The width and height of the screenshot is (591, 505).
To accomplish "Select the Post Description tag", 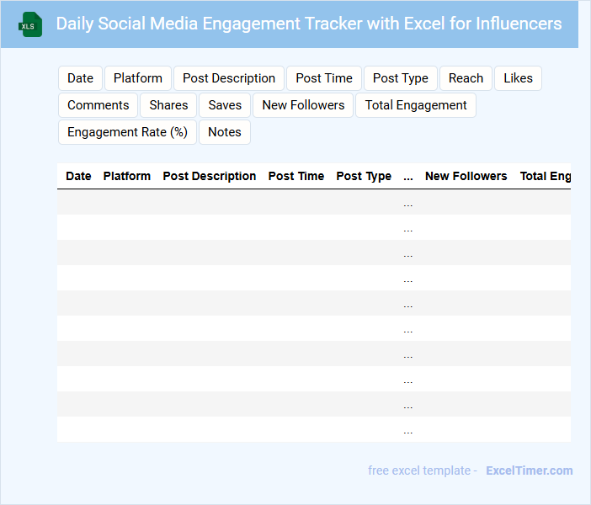I will coord(229,78).
